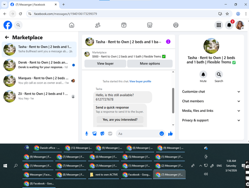Expand the Chat members section
This screenshot has height=188, width=249.
click(211, 101)
